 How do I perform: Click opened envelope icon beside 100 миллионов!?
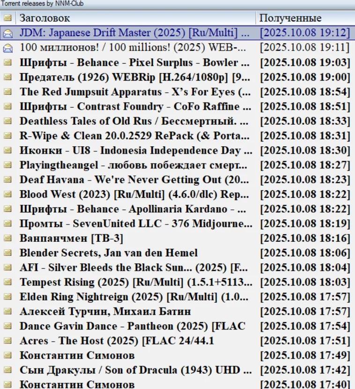click(7, 48)
